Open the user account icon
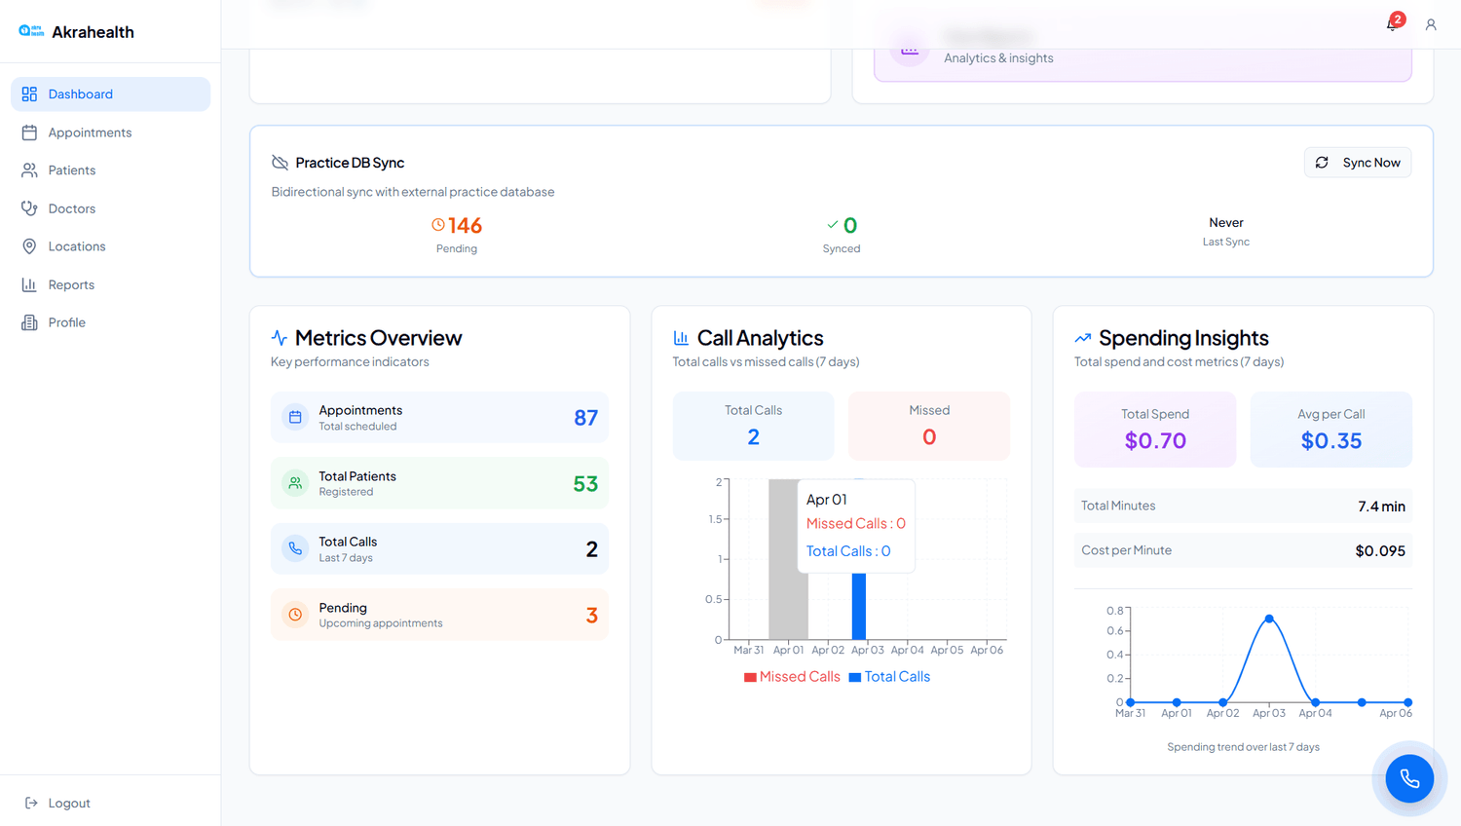The height and width of the screenshot is (826, 1461). [1431, 24]
